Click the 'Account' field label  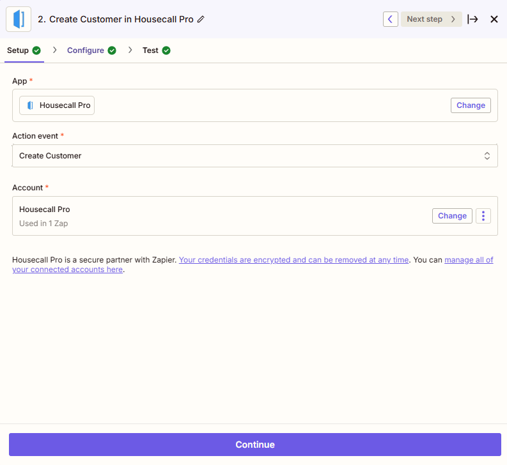pyautogui.click(x=27, y=188)
